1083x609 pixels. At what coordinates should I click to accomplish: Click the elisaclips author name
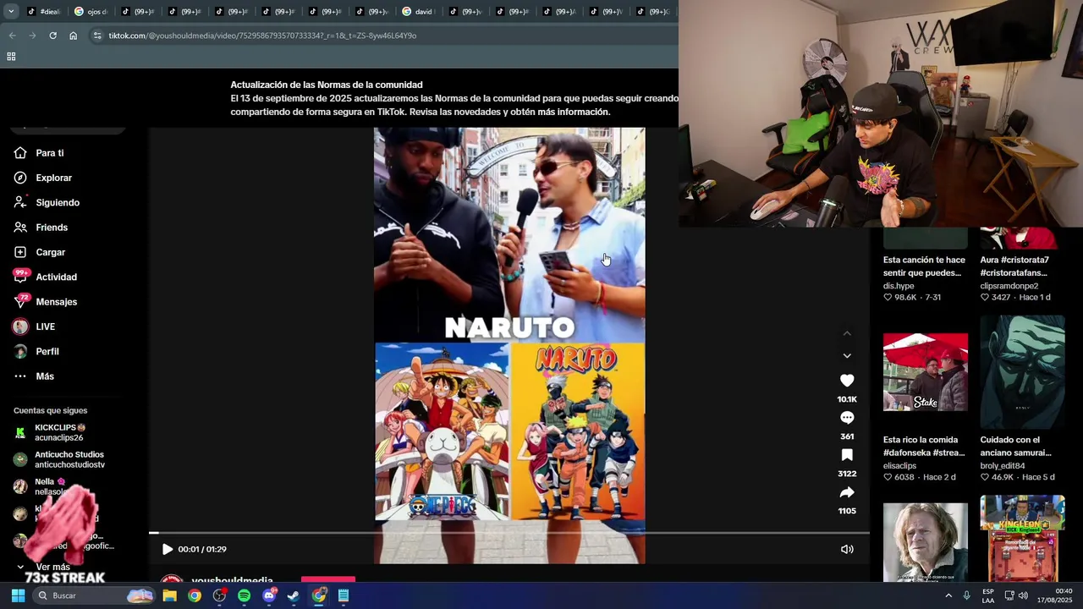pos(899,466)
